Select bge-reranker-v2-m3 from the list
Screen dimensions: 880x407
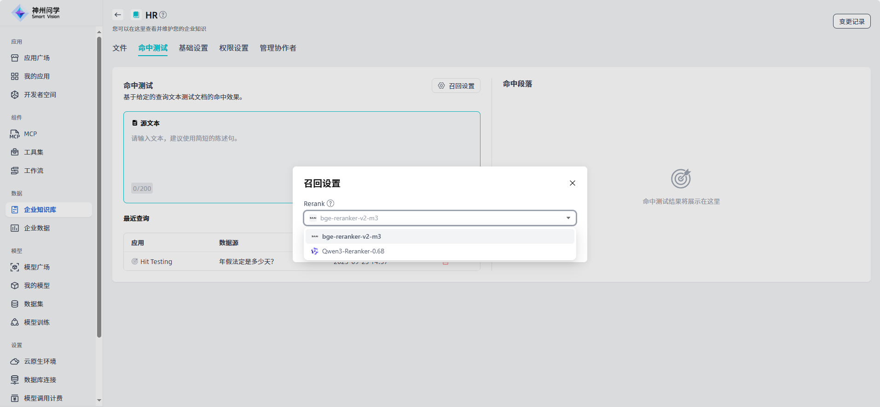[x=352, y=236]
